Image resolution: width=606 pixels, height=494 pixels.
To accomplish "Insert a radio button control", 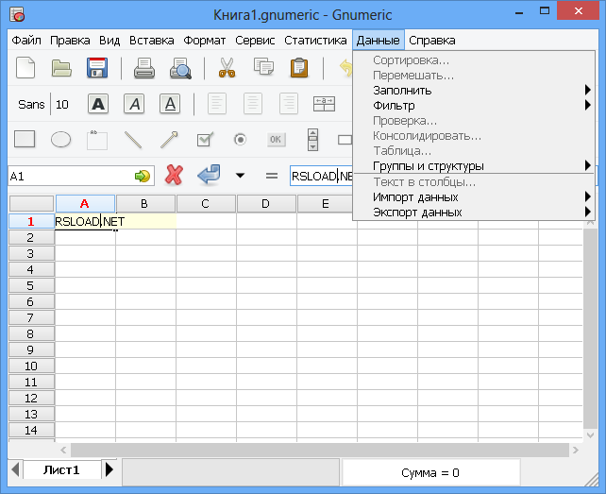I will point(240,139).
